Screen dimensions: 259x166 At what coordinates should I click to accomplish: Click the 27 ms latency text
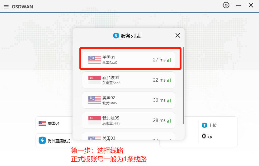point(159,60)
